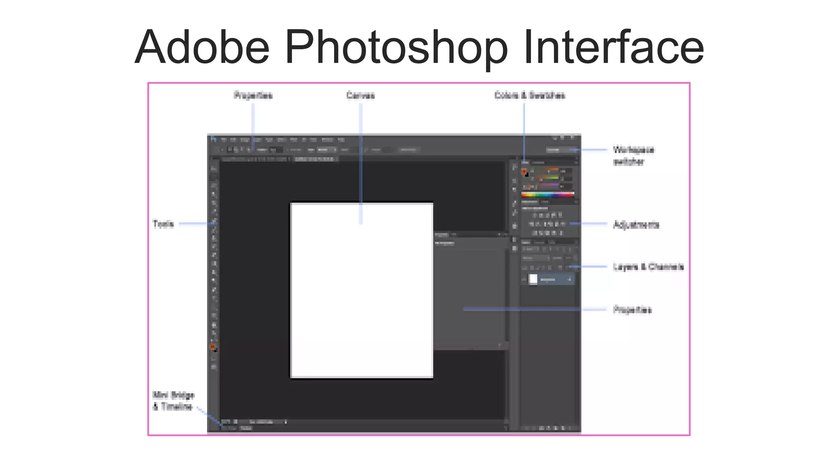
Task: Open the File menu
Action: pos(224,140)
